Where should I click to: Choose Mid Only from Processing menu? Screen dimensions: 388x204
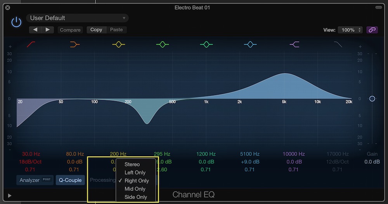coord(136,188)
